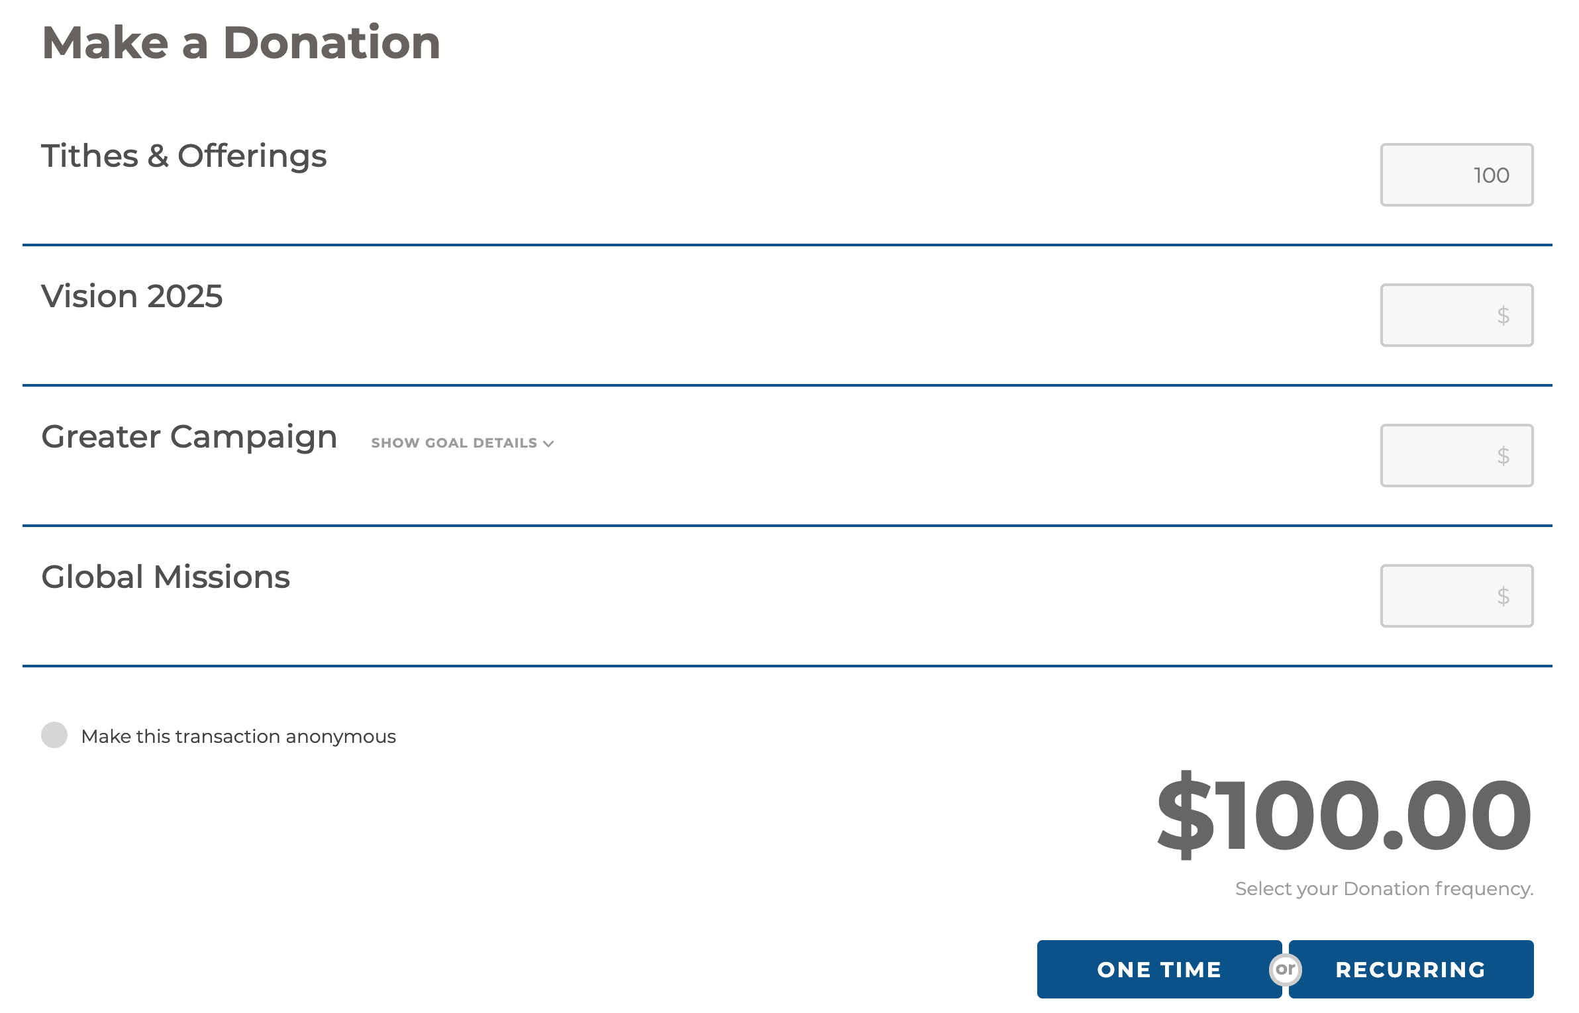
Task: Focus the Vision 2025 amount field
Action: click(x=1456, y=315)
